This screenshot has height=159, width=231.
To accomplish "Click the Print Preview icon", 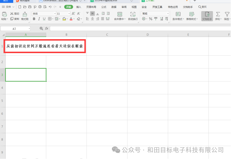I will pos(45,7).
